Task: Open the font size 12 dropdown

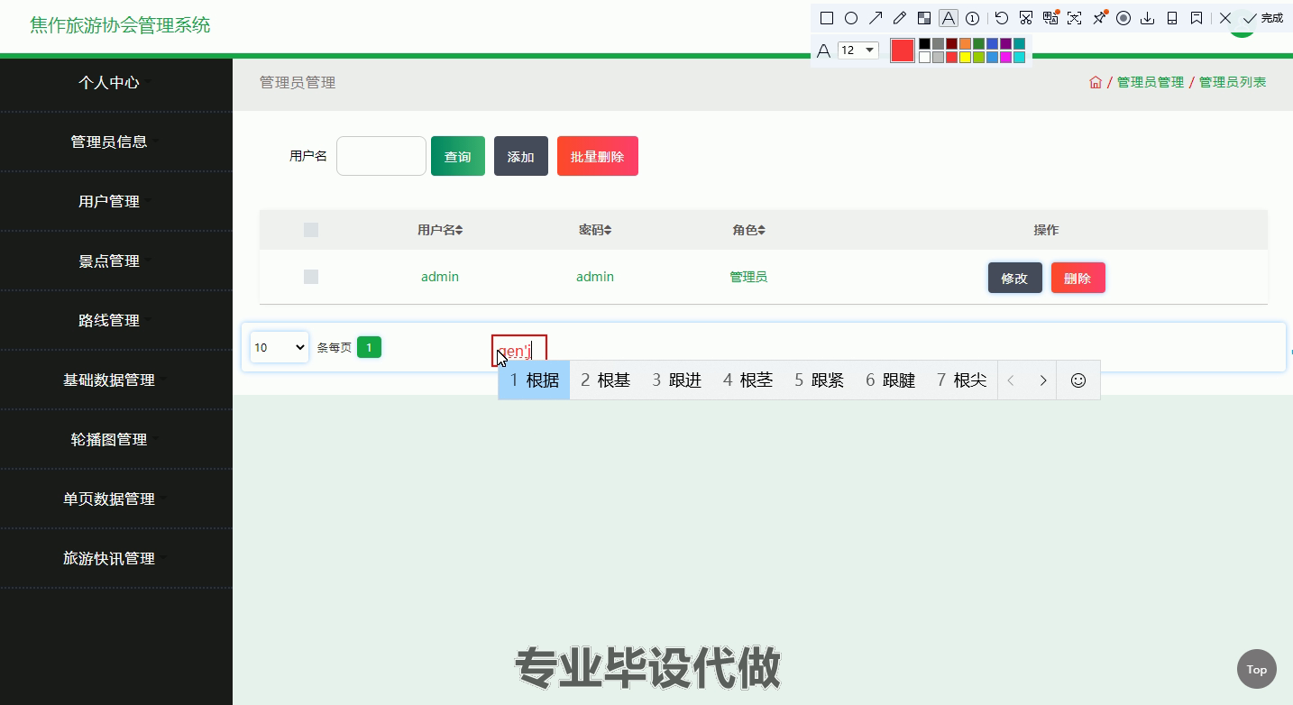Action: pos(858,50)
